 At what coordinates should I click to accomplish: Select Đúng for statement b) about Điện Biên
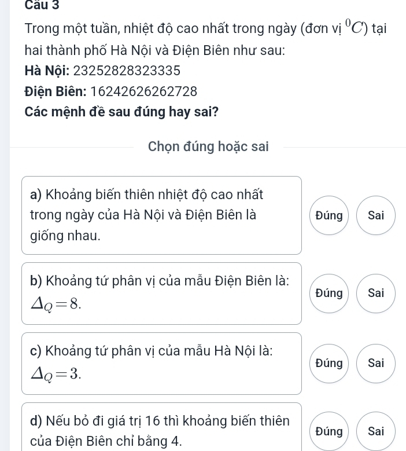(329, 293)
